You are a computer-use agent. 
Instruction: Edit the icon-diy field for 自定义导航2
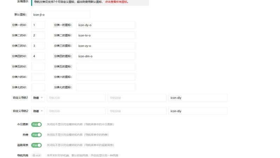197,111
